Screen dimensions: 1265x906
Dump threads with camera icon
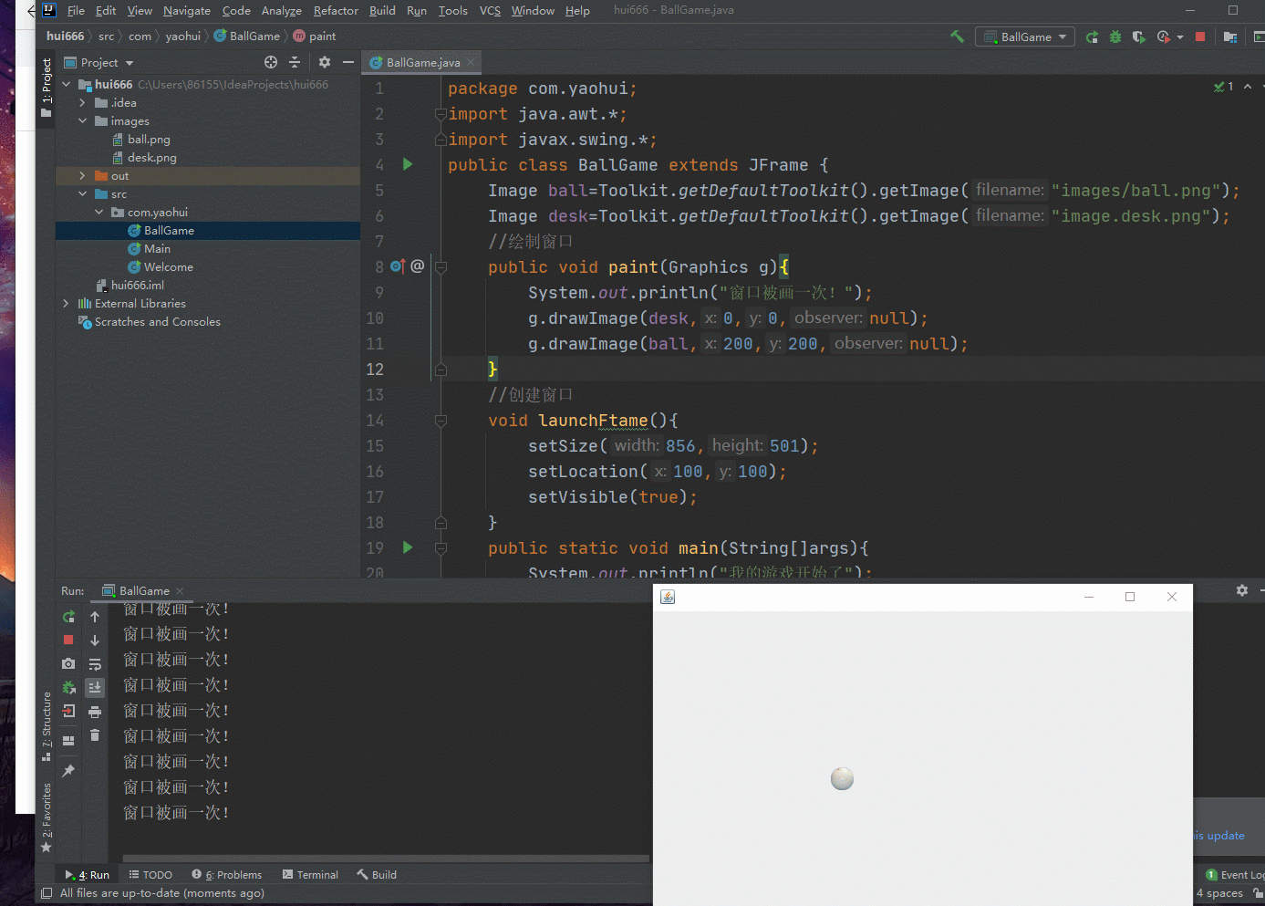(x=68, y=664)
